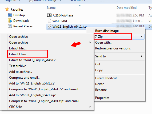
Task: Open the Favorites group in navigation pane
Action: click(17, 10)
